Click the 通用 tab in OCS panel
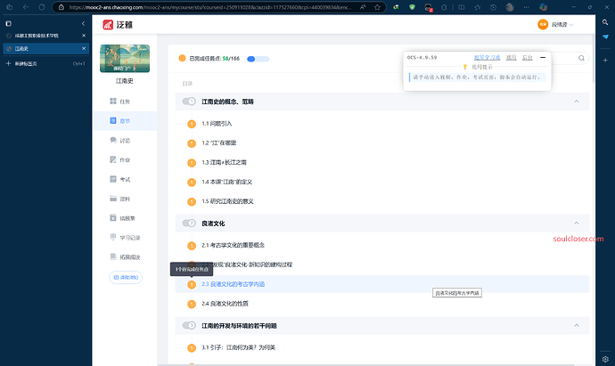Viewport: 615px width, 366px height. tap(511, 58)
